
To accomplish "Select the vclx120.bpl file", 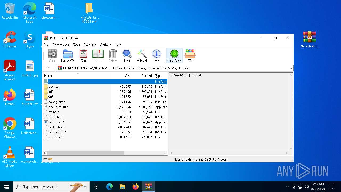I will pos(105,132).
